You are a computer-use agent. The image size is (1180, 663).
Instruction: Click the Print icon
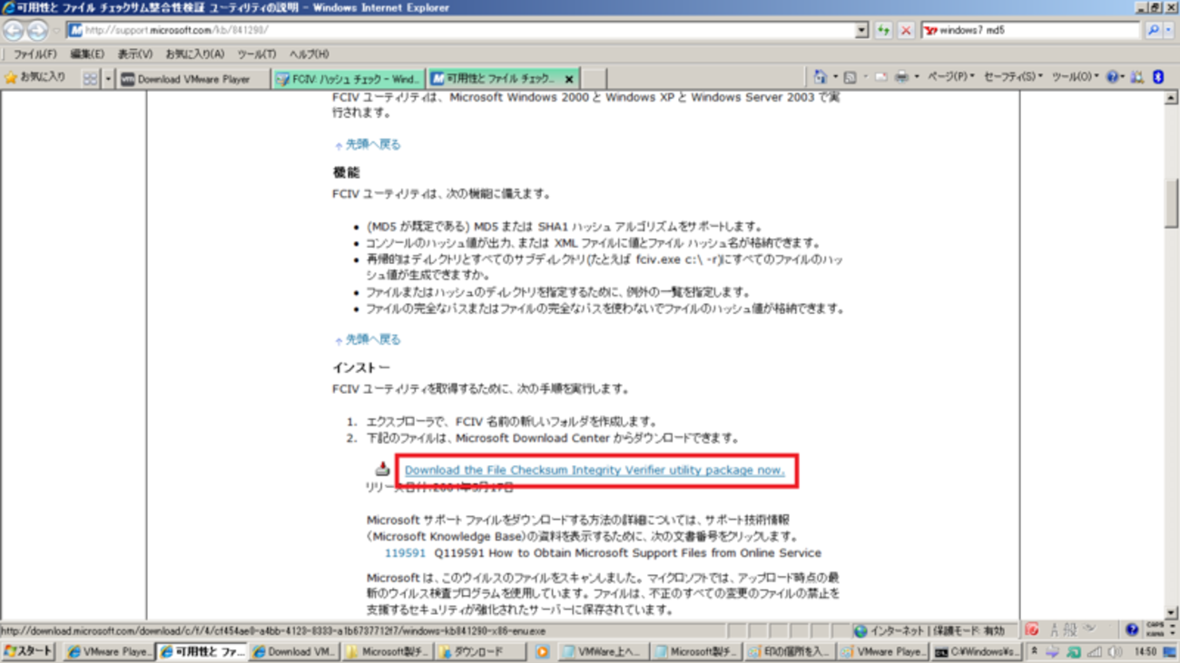pyautogui.click(x=901, y=78)
